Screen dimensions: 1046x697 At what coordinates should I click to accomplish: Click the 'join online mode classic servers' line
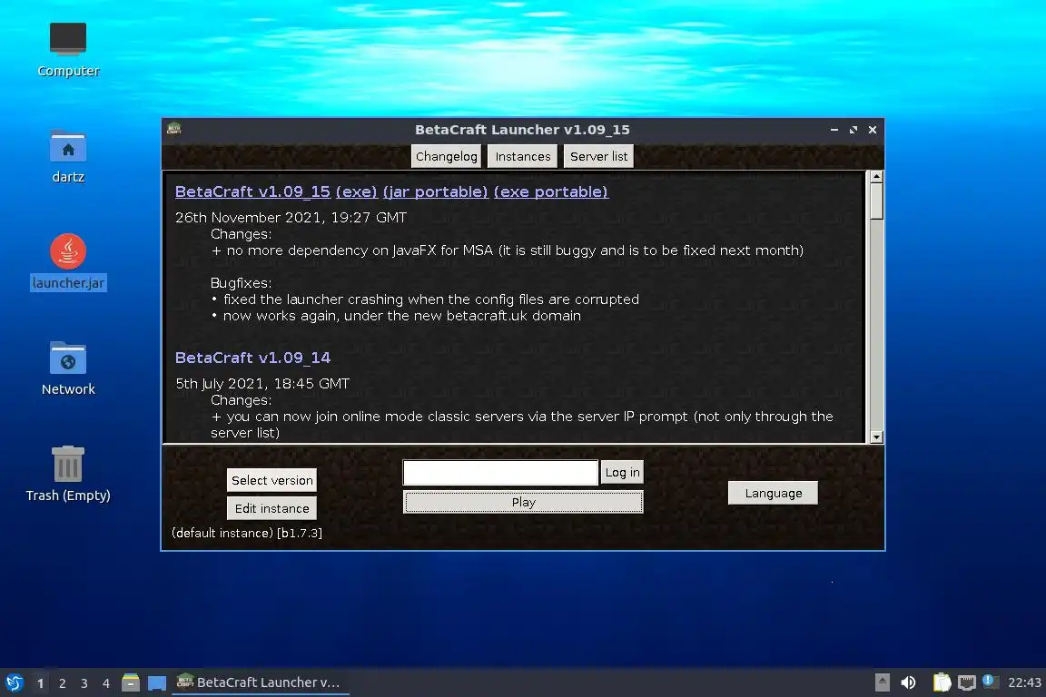[522, 424]
